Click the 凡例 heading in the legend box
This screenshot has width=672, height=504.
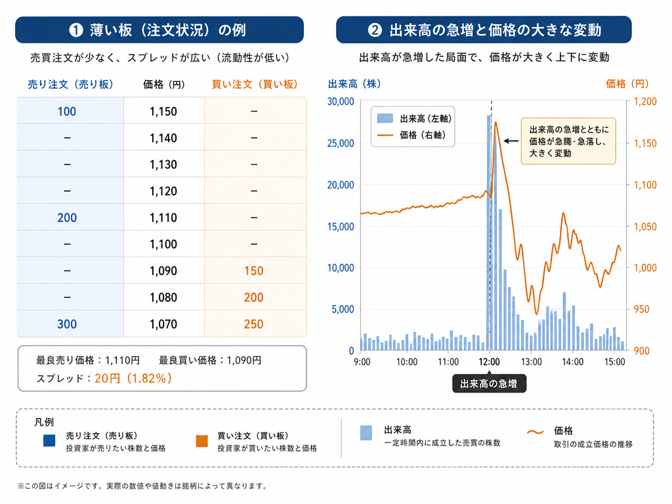click(44, 422)
